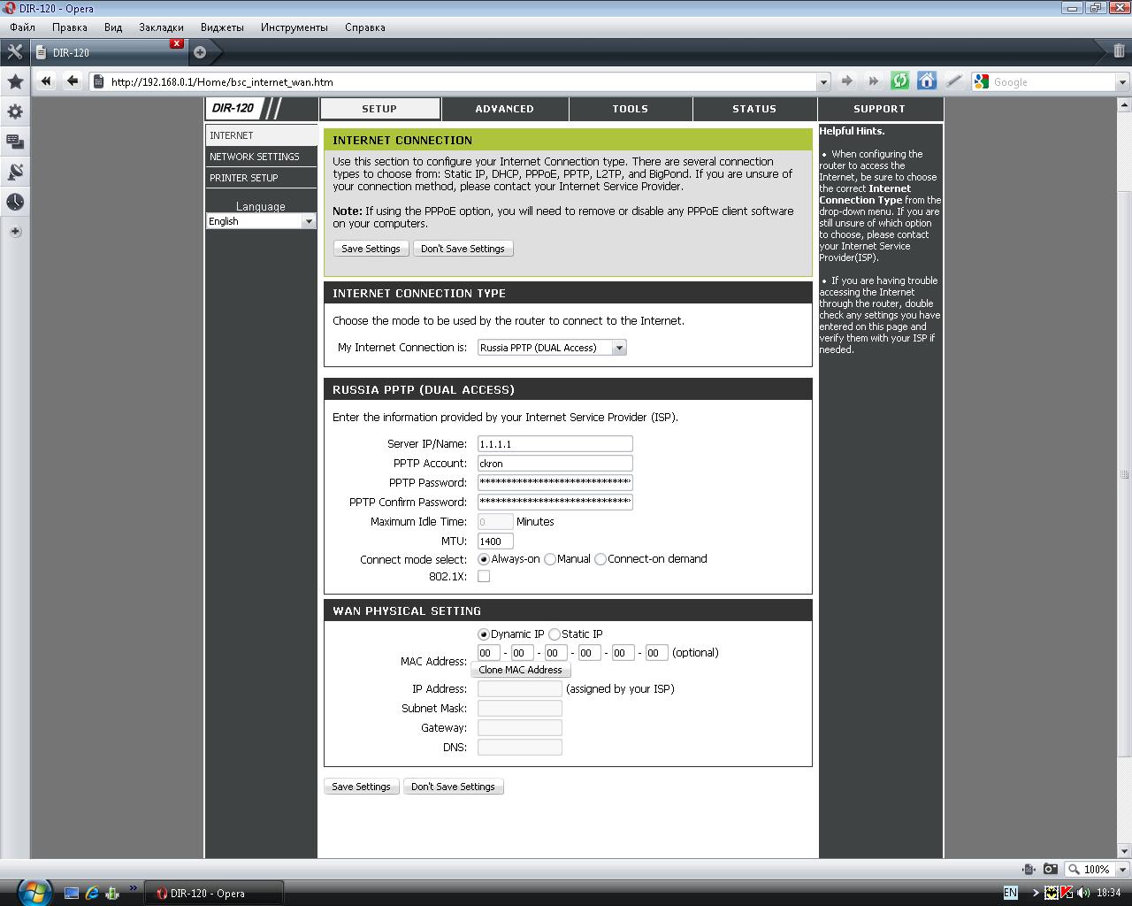Reload the page with green Reload button

[x=899, y=81]
